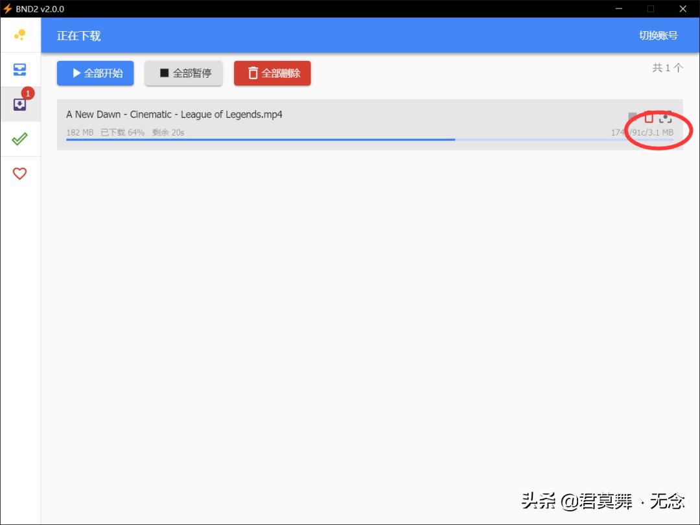
Task: Open the yellow dots user icon in sidebar
Action: click(19, 35)
